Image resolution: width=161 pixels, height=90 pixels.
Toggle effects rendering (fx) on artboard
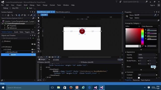pos(47,57)
